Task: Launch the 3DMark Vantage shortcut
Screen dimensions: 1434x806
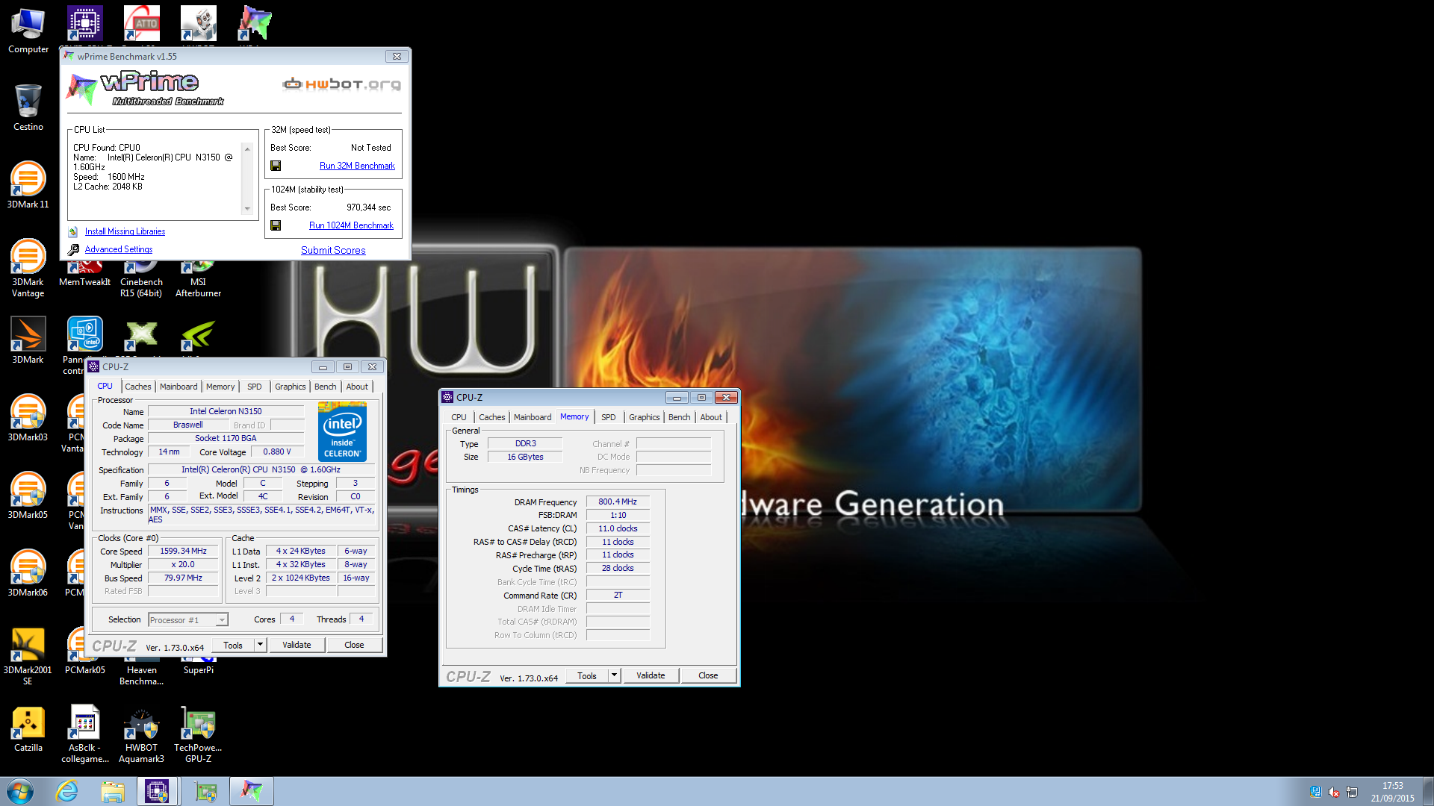Action: (28, 267)
